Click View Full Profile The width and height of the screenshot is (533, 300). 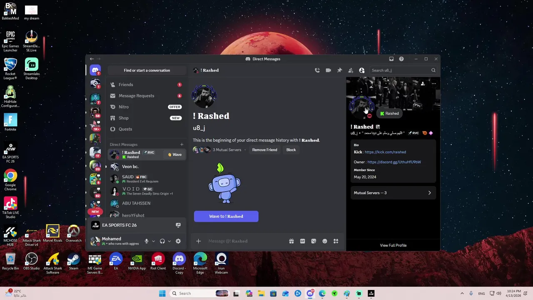(393, 245)
